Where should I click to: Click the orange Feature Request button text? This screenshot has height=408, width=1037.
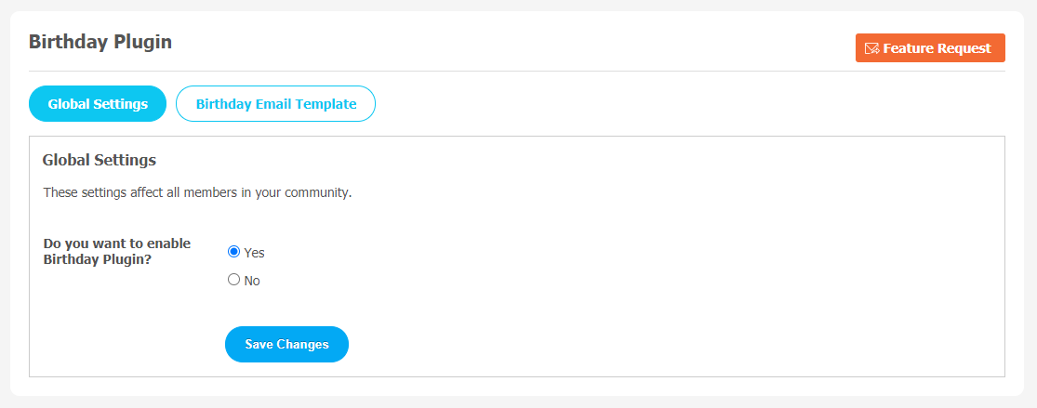coord(937,48)
